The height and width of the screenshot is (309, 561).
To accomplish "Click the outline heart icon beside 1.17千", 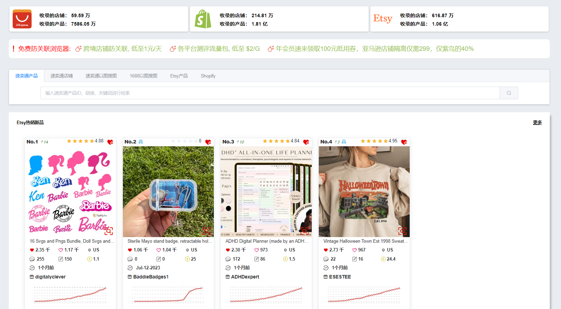I will [61, 250].
